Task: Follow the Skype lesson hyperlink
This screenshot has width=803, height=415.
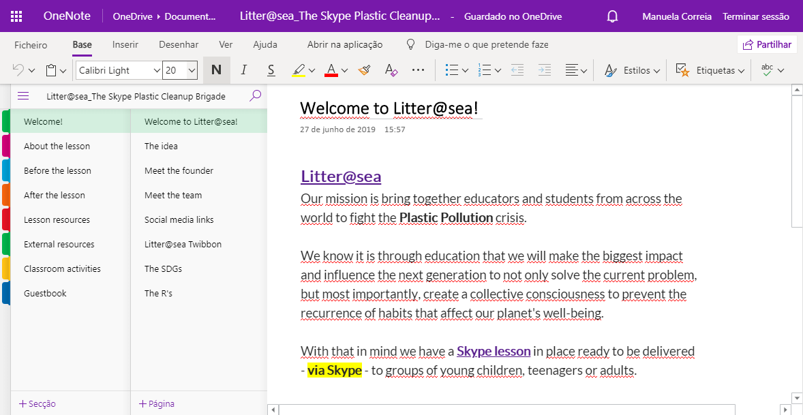Action: (x=494, y=351)
